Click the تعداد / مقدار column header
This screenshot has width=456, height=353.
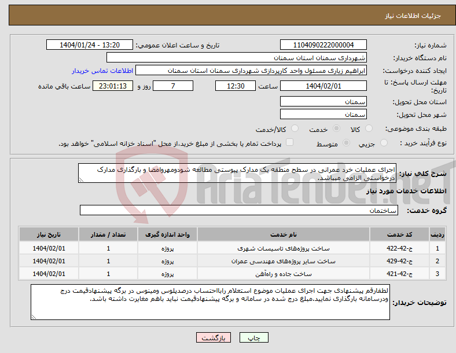(108, 234)
